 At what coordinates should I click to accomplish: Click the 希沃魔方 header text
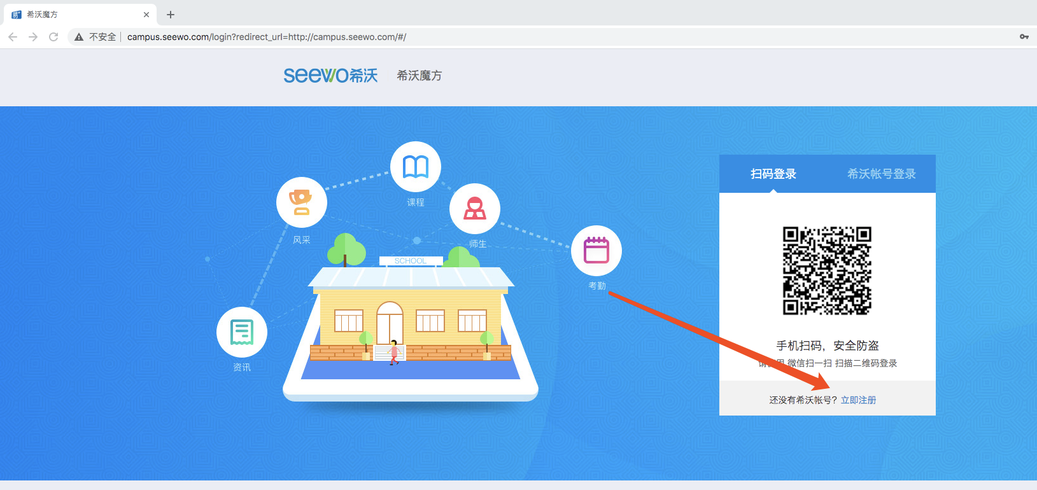(x=419, y=76)
